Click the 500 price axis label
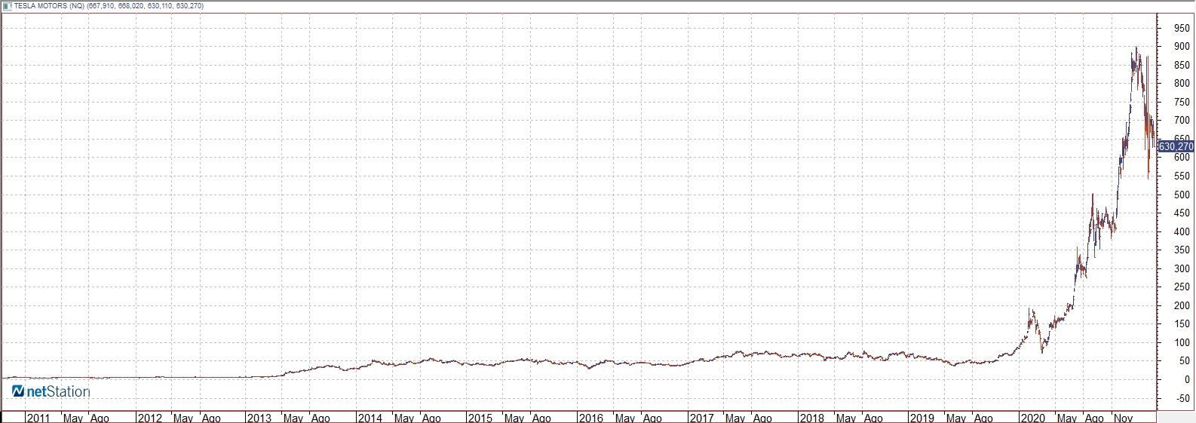The width and height of the screenshot is (1196, 423). 1183,195
